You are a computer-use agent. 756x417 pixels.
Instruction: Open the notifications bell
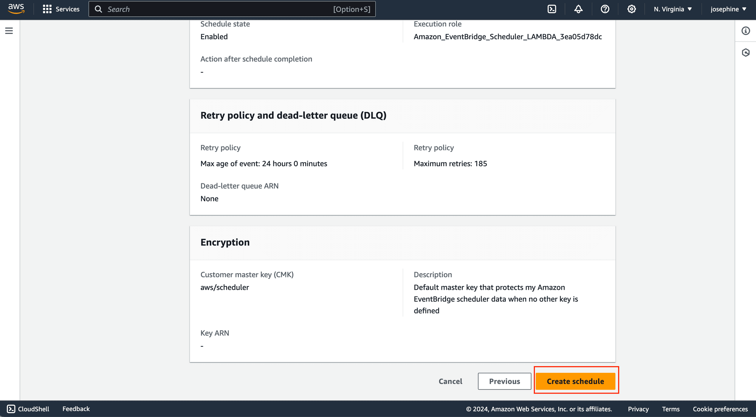578,9
